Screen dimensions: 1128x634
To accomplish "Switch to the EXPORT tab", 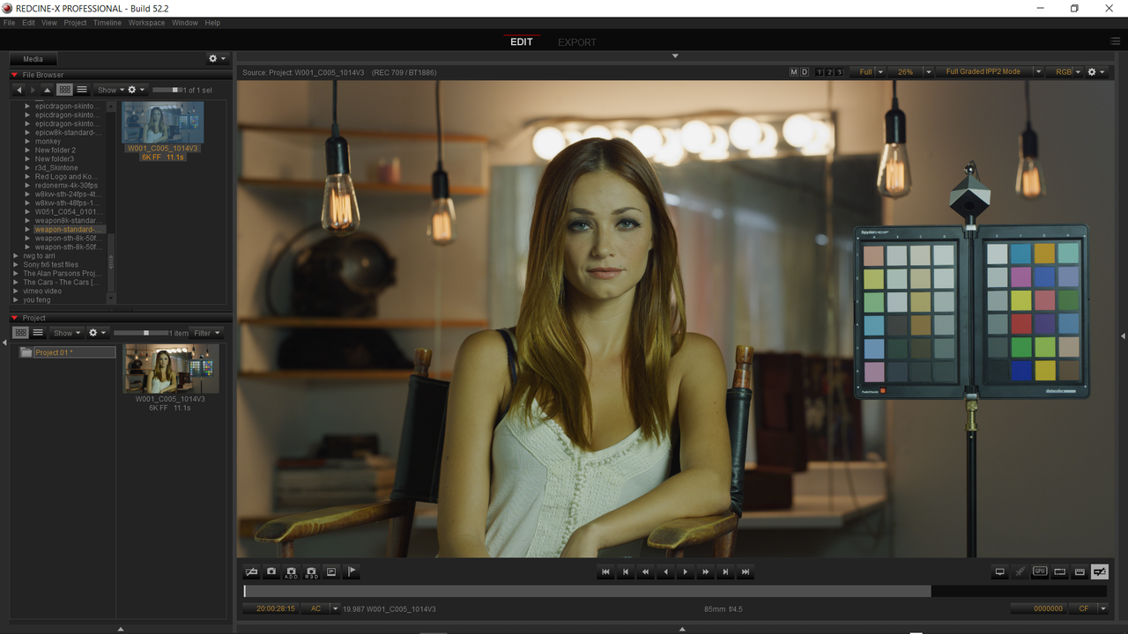I will pos(577,42).
